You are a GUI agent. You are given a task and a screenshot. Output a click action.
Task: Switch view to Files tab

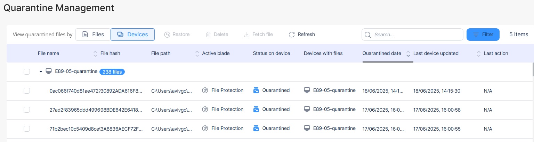click(93, 35)
